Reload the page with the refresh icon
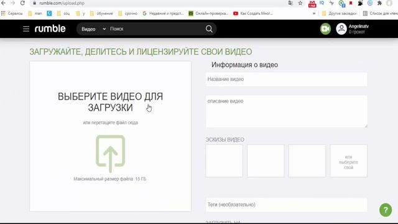 click(x=22, y=3)
